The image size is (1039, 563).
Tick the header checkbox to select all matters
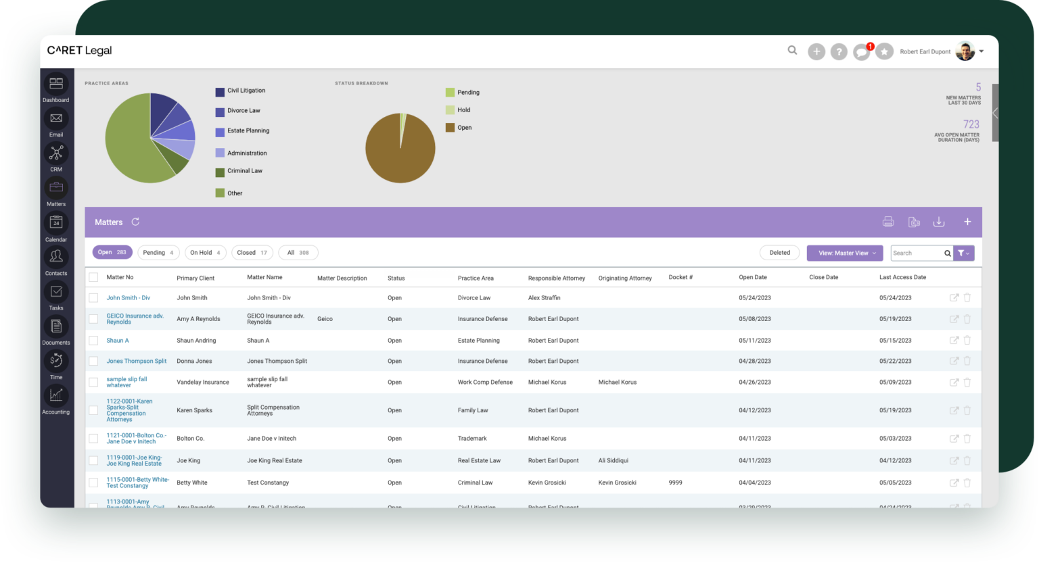[x=93, y=277]
